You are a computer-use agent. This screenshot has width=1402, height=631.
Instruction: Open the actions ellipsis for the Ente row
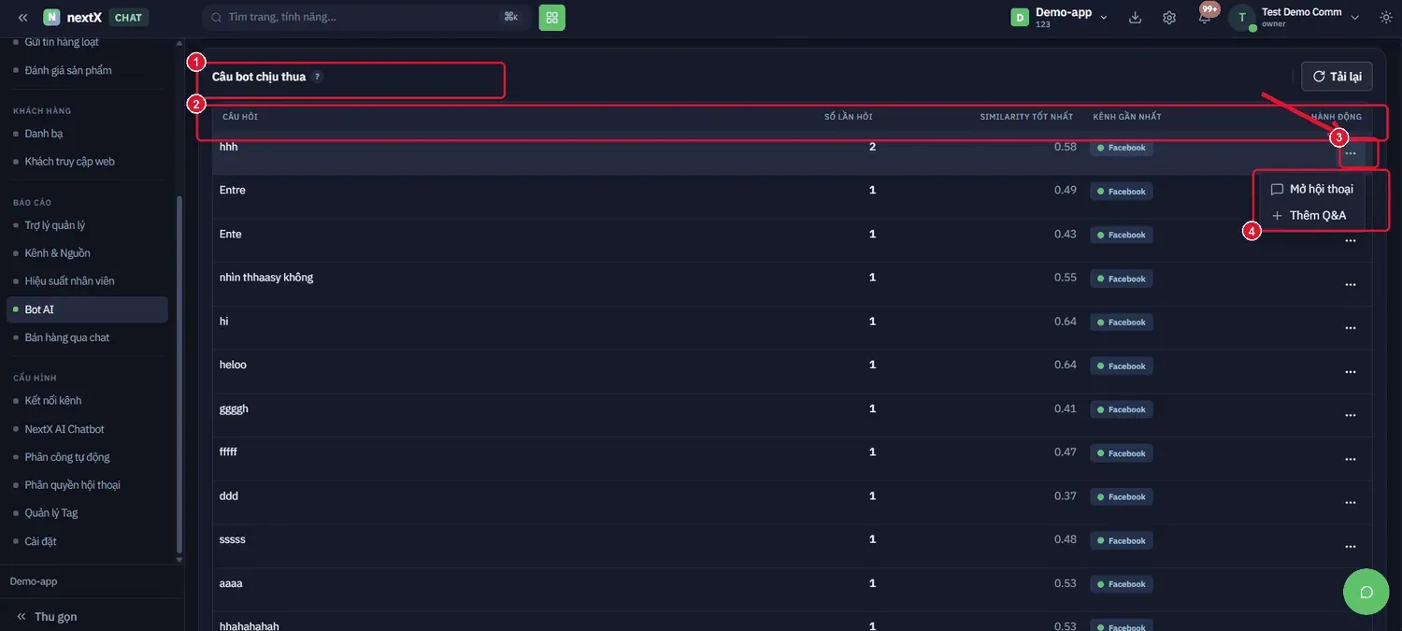pos(1351,241)
